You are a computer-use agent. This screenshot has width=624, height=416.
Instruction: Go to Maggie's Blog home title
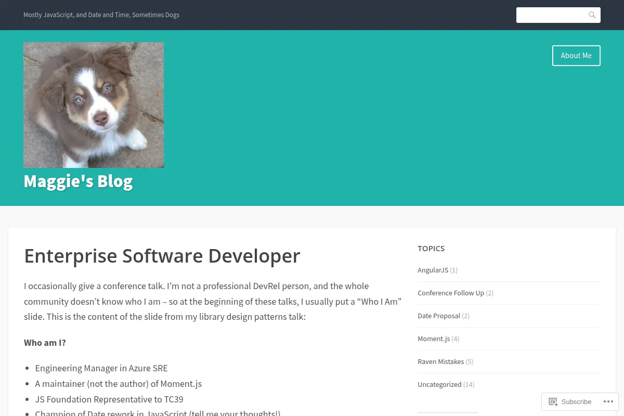click(x=78, y=181)
